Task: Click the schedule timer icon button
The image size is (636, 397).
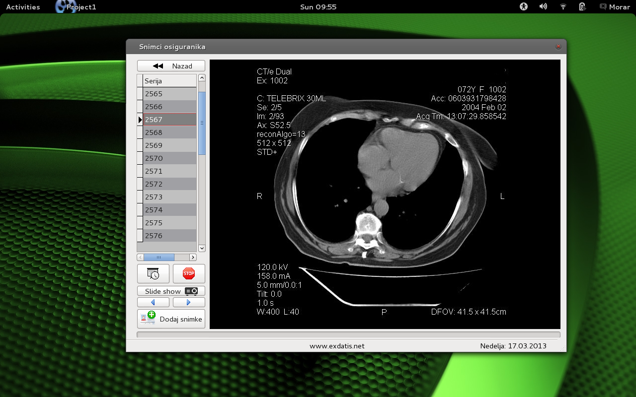Action: (153, 273)
